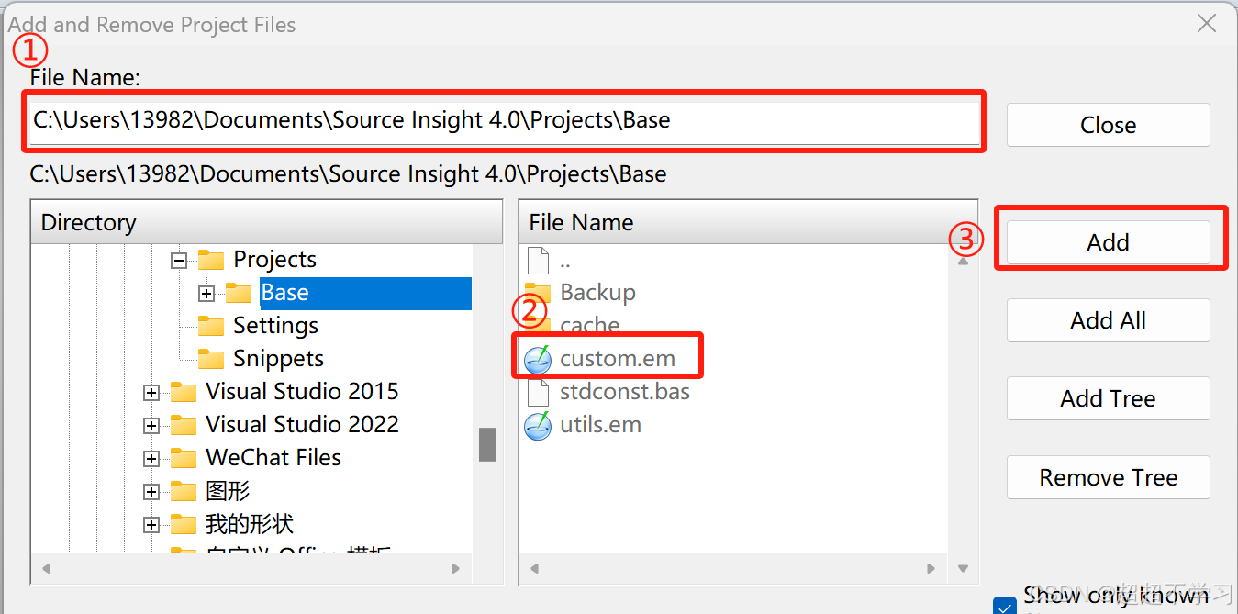Expand the Base folder node

click(x=206, y=294)
